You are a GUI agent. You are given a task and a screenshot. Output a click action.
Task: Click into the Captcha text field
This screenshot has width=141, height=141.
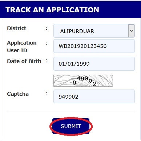(x=94, y=96)
